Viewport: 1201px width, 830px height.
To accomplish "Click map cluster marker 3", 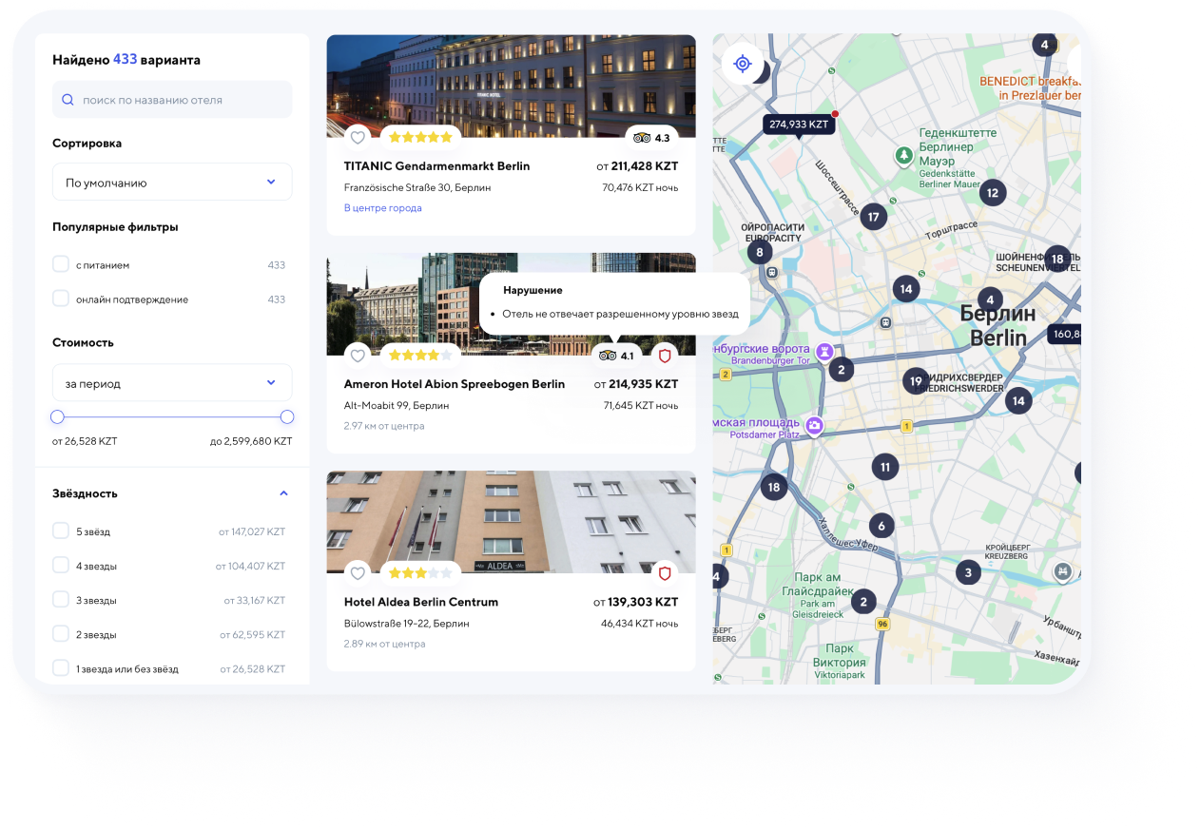I will coord(968,572).
